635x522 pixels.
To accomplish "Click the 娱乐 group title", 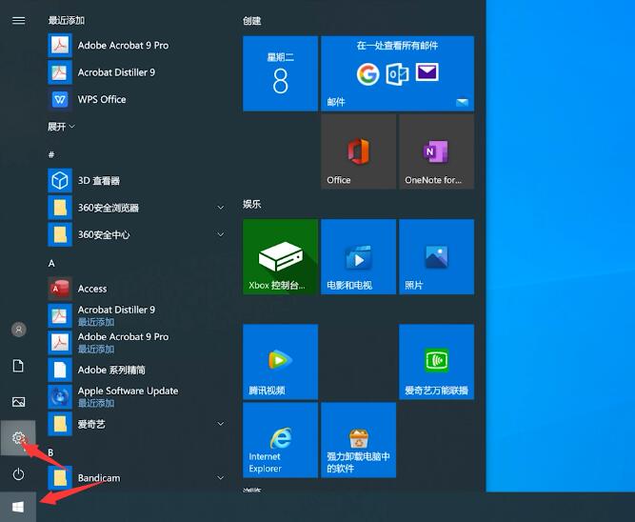I will [x=252, y=204].
